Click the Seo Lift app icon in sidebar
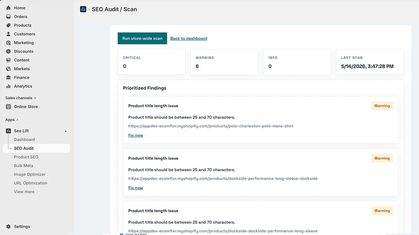The height and width of the screenshot is (235, 419). click(8, 131)
